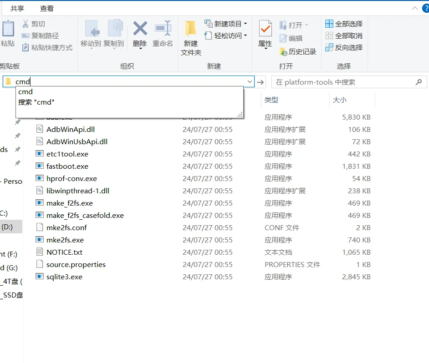Select the hprof-conv.exe file
429x363 pixels.
(x=71, y=178)
